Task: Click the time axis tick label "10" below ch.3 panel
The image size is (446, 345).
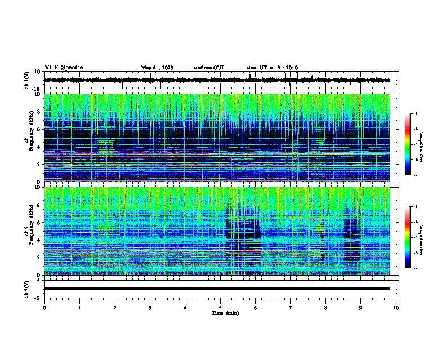Action: point(396,308)
